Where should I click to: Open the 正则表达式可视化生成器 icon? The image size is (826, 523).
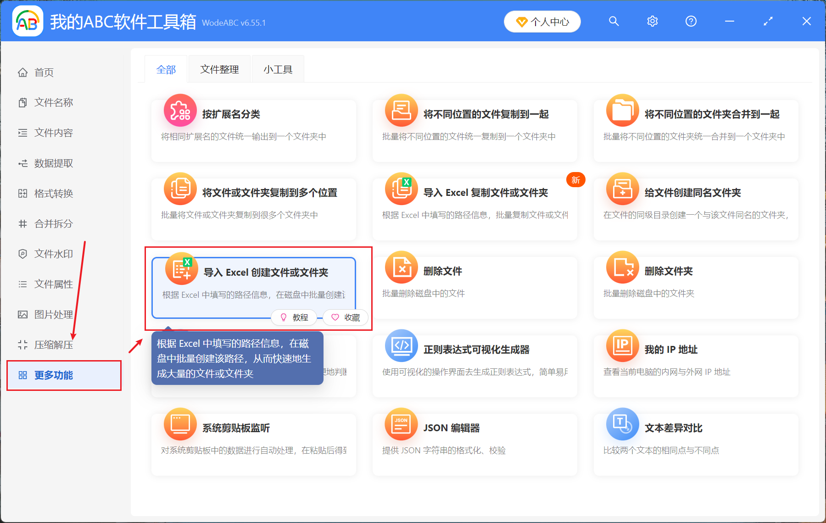[x=401, y=345]
